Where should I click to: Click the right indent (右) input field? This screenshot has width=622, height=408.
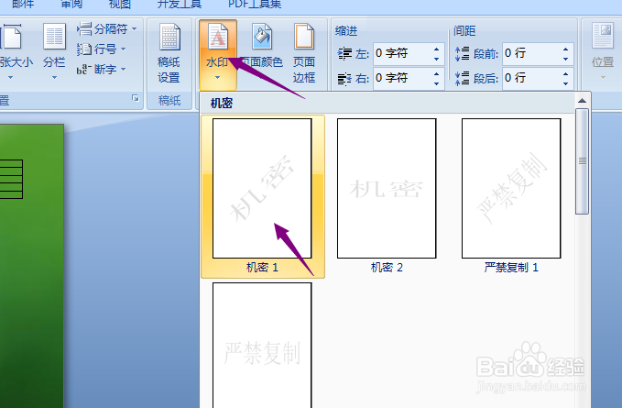click(x=402, y=78)
